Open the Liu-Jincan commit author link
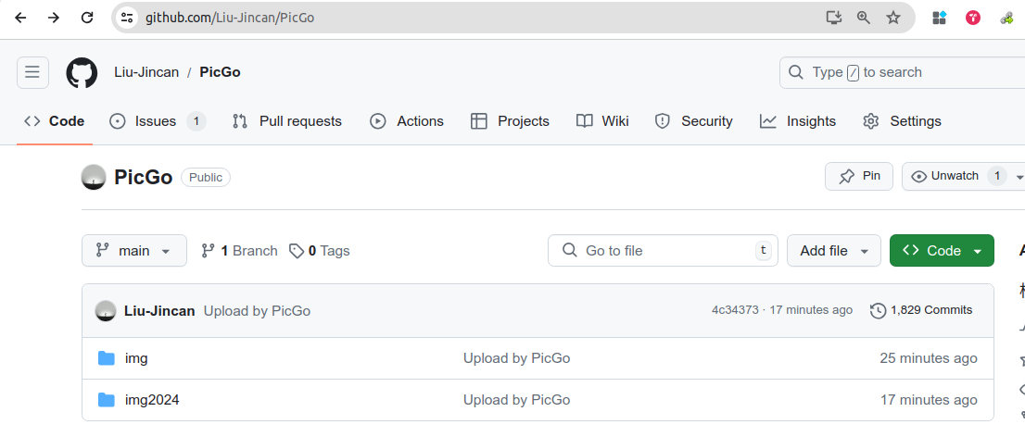This screenshot has height=437, width=1025. pyautogui.click(x=159, y=311)
